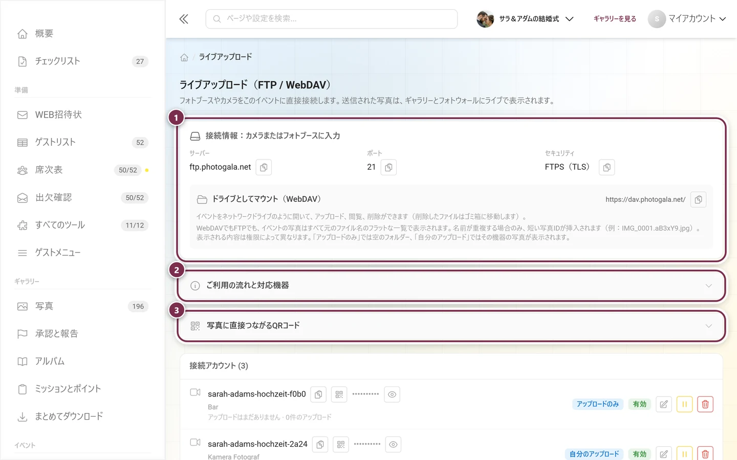
Task: Edit the Bar connection account
Action: (x=664, y=404)
